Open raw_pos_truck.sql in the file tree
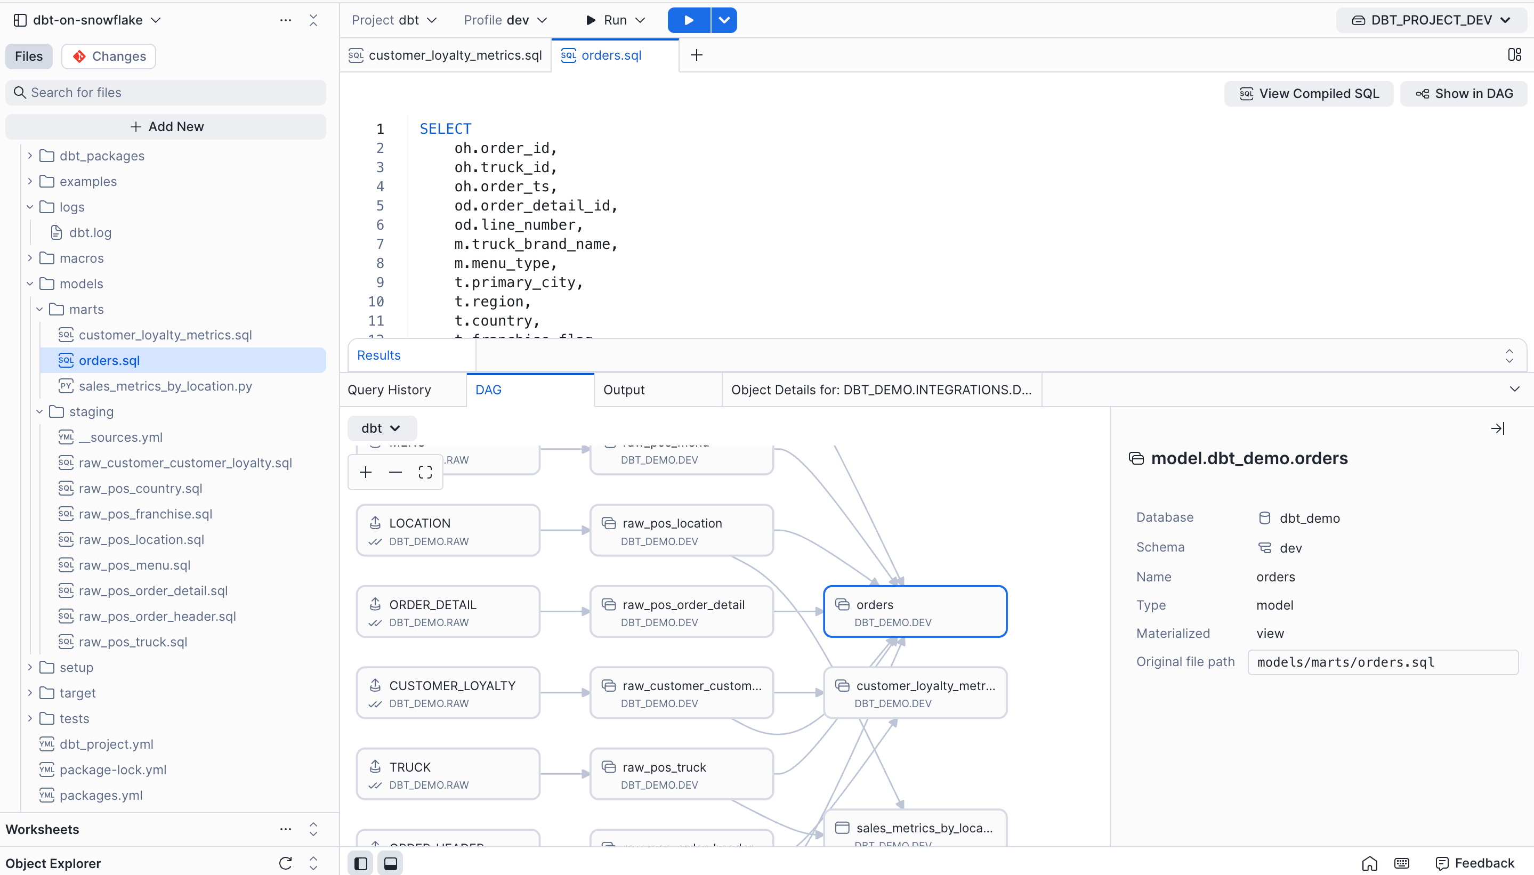 (x=132, y=642)
